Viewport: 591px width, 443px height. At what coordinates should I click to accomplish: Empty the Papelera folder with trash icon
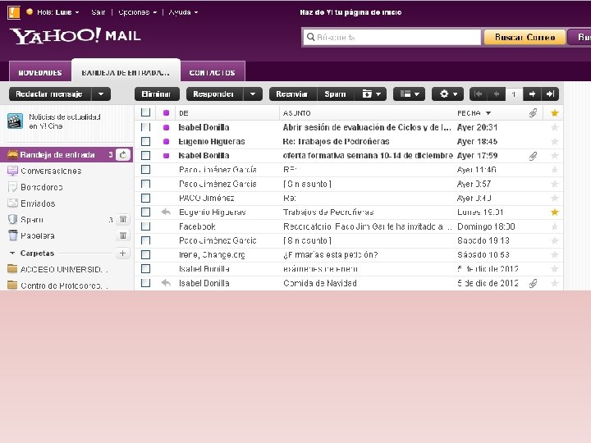tap(123, 235)
